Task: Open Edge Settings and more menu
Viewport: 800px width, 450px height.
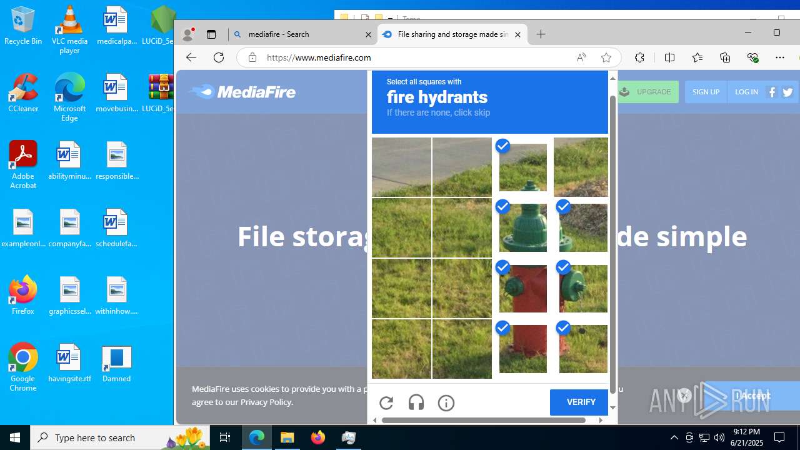Action: [780, 57]
